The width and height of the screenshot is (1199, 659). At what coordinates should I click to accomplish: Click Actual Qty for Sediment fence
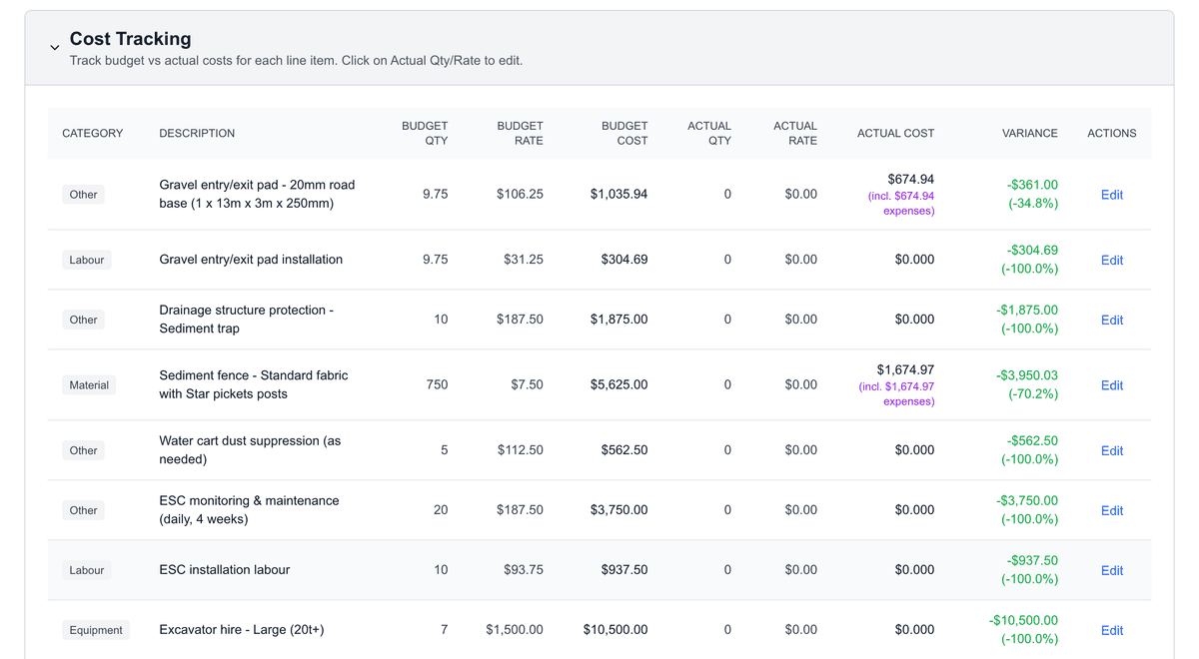[727, 384]
